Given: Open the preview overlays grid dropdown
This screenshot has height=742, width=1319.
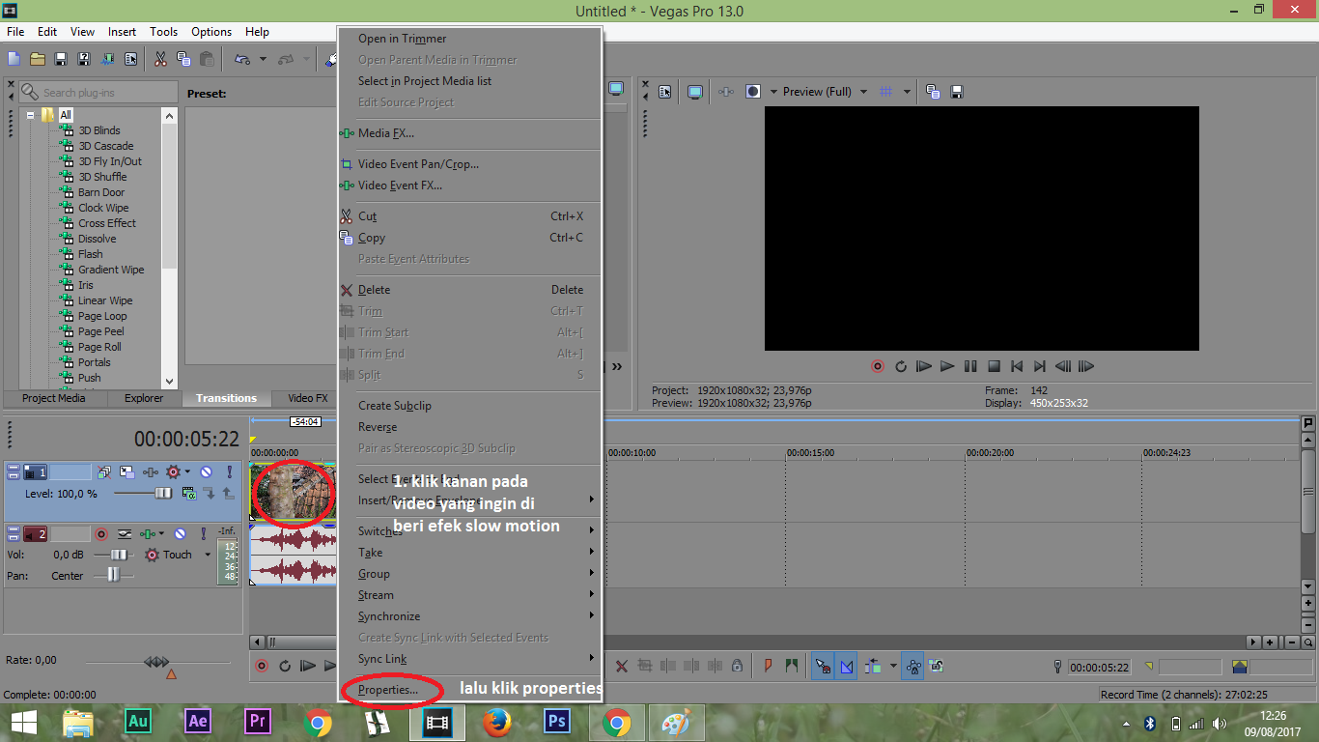Looking at the screenshot, I should point(907,92).
